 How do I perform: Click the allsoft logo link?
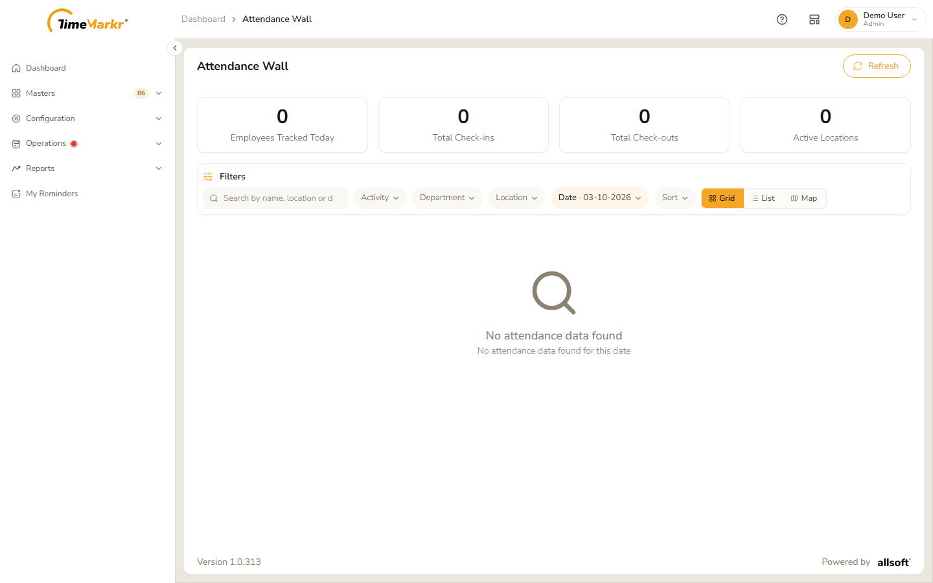pyautogui.click(x=893, y=562)
